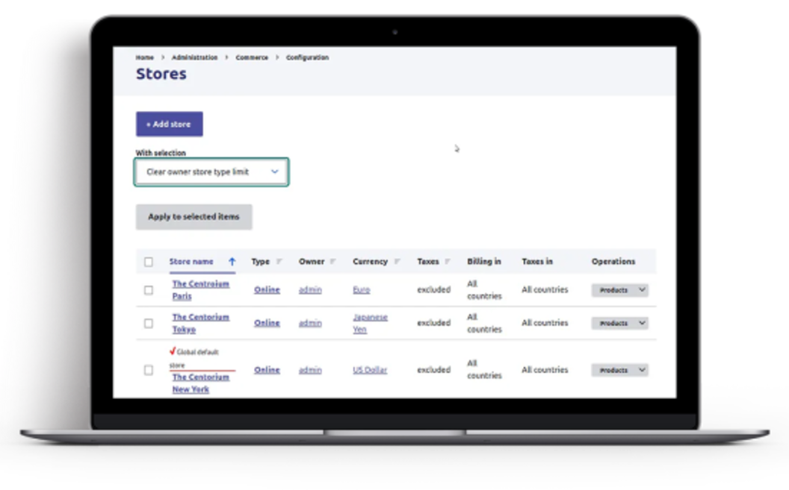Click the Store name ascending sort arrow
789x490 pixels.
coord(232,262)
